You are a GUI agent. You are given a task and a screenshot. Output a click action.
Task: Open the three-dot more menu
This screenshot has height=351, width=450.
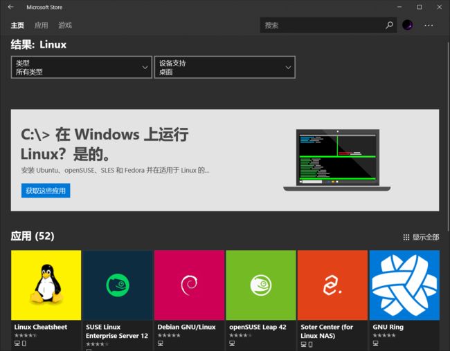(x=429, y=26)
